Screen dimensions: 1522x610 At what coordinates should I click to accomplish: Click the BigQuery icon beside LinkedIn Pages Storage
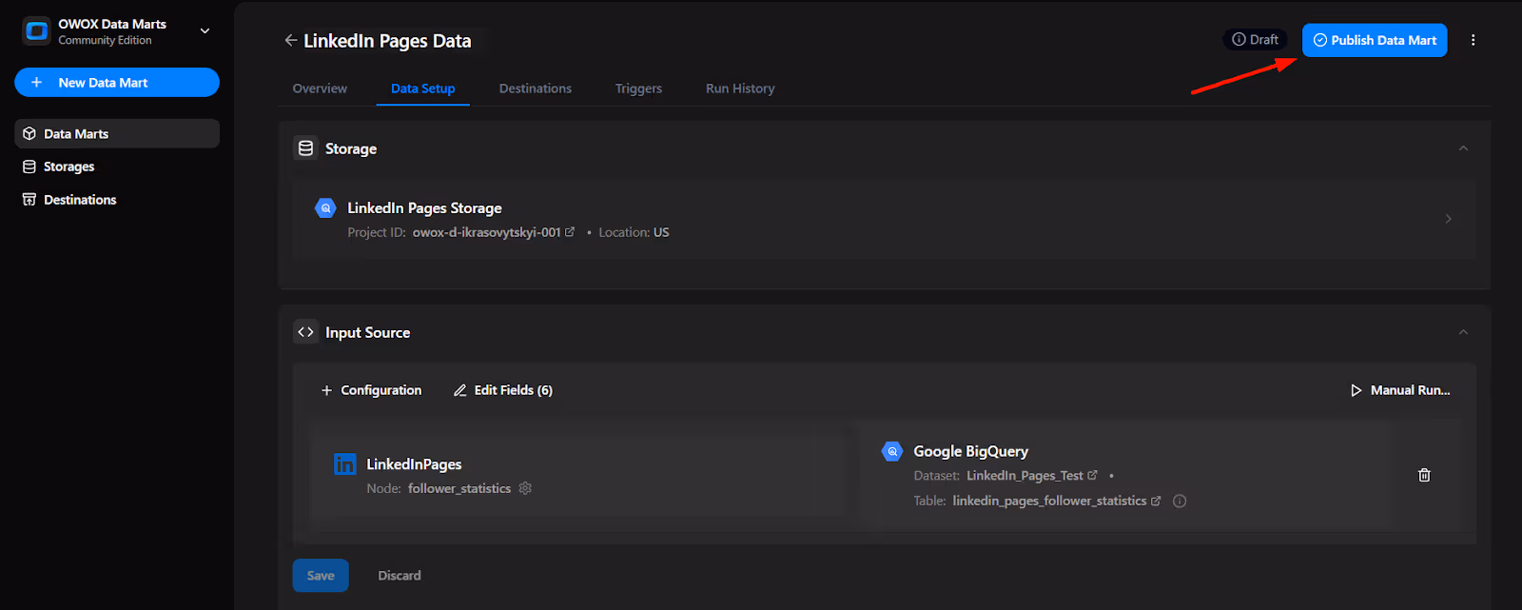(325, 207)
